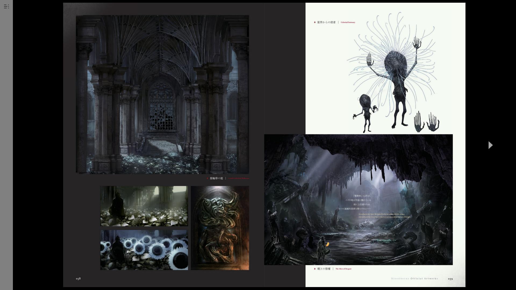
Task: Click the Bloodborne Official Artworks footer text
Action: point(414,279)
